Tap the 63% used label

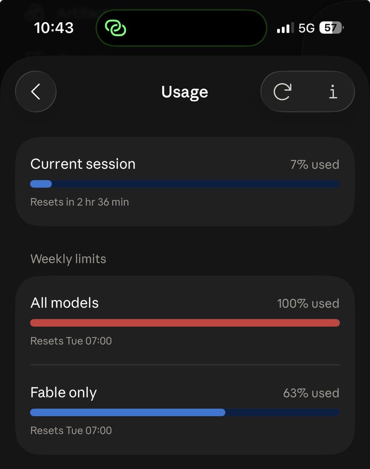point(311,393)
